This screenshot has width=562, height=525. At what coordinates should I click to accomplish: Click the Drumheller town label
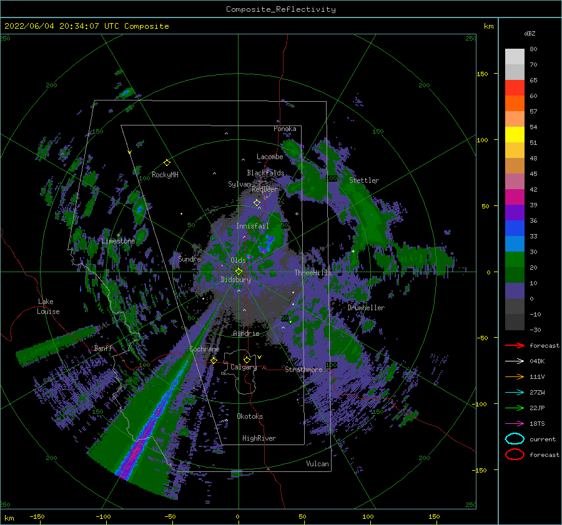click(366, 308)
